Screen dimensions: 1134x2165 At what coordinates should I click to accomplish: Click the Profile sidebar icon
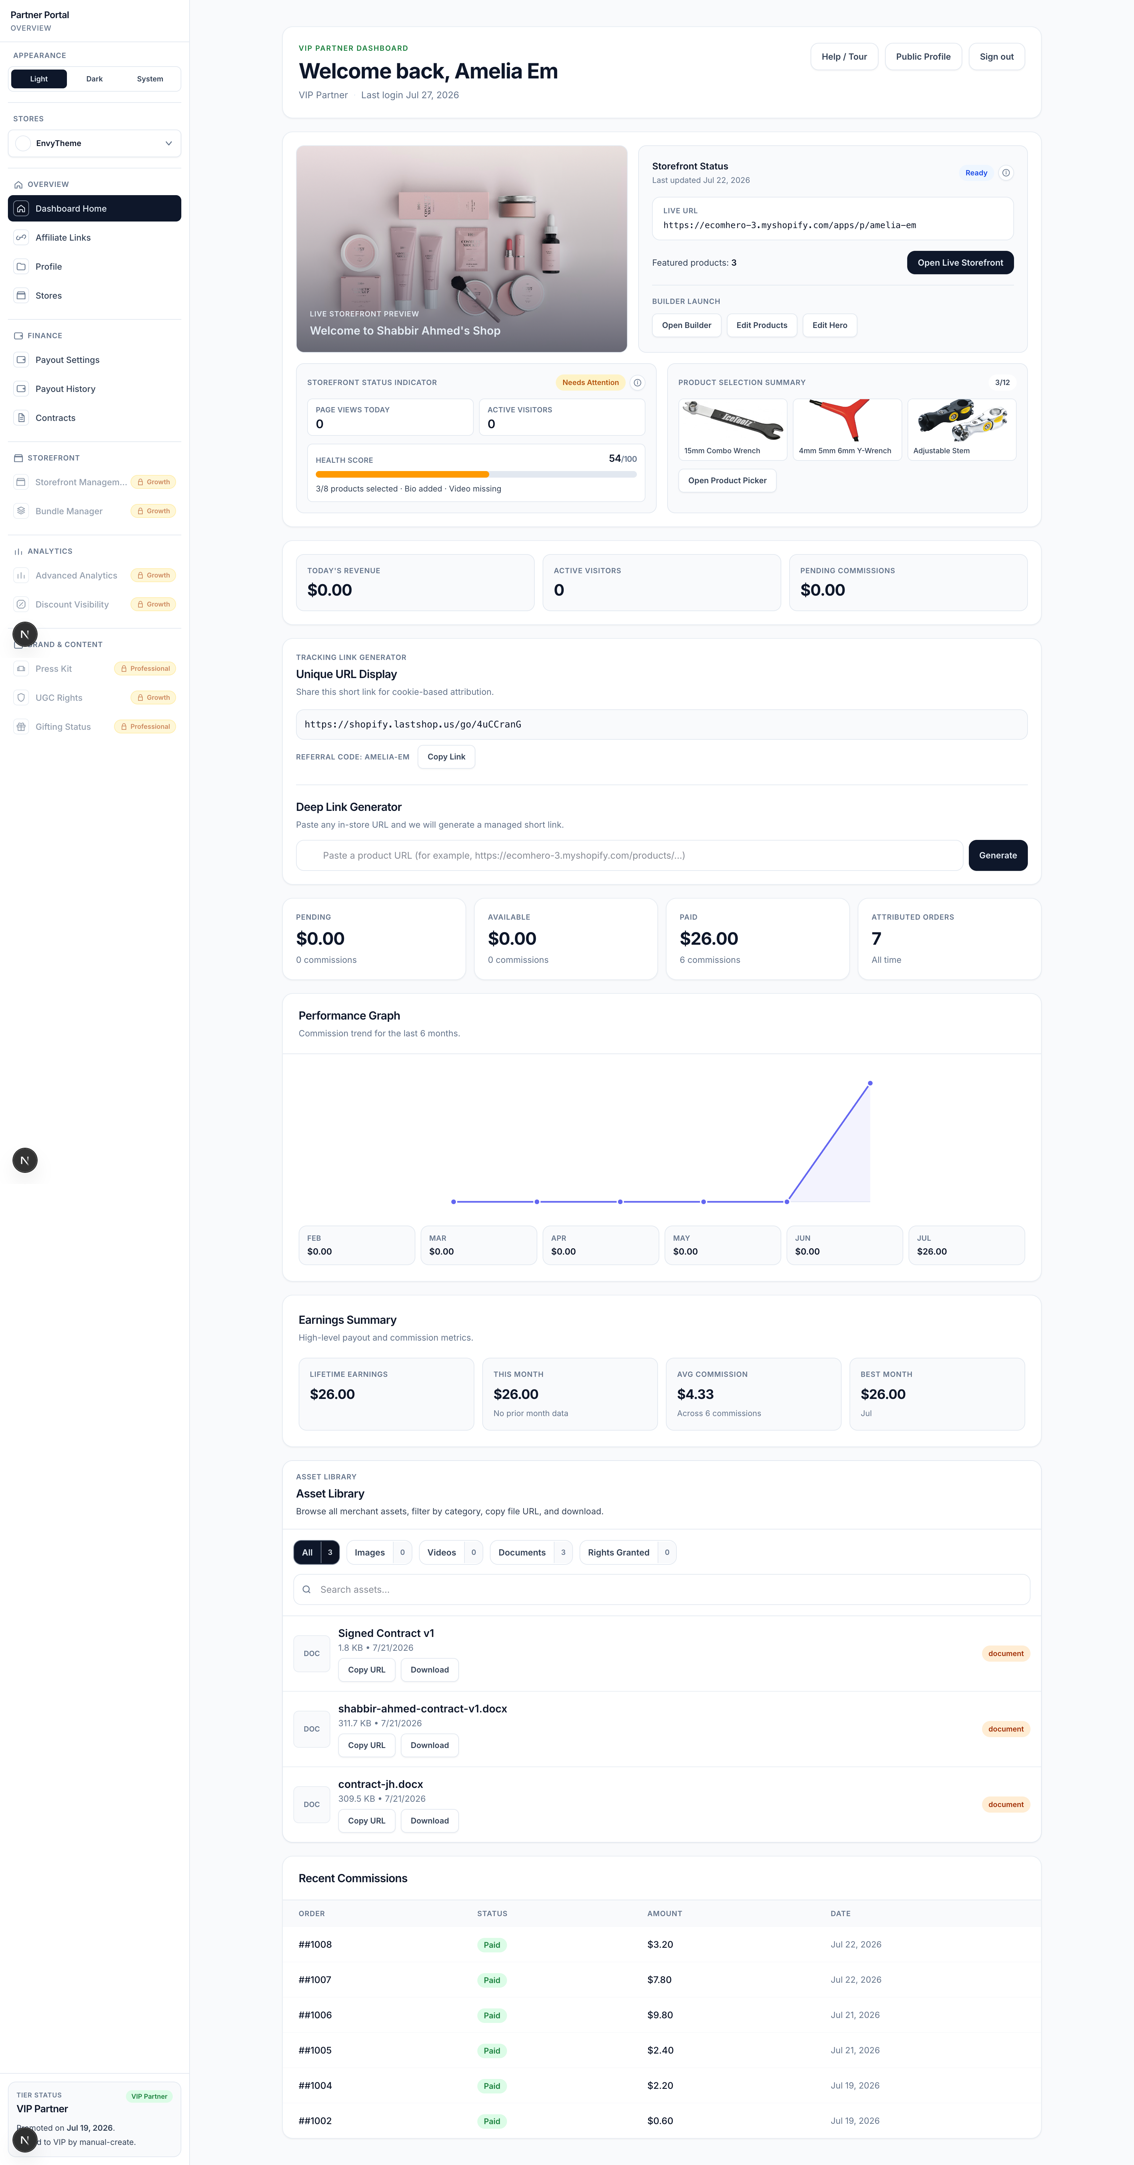tap(22, 266)
